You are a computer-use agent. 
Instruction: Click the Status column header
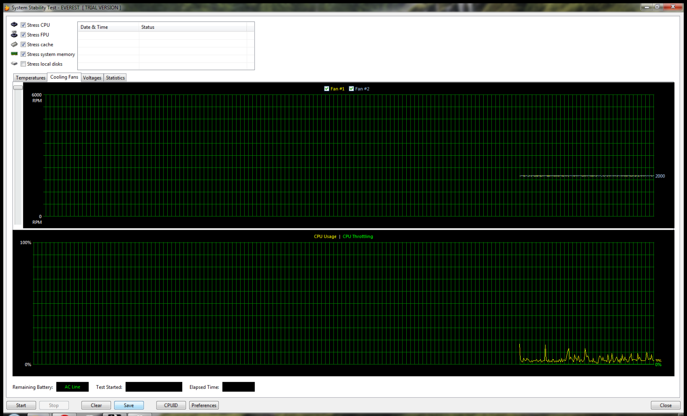pos(193,27)
